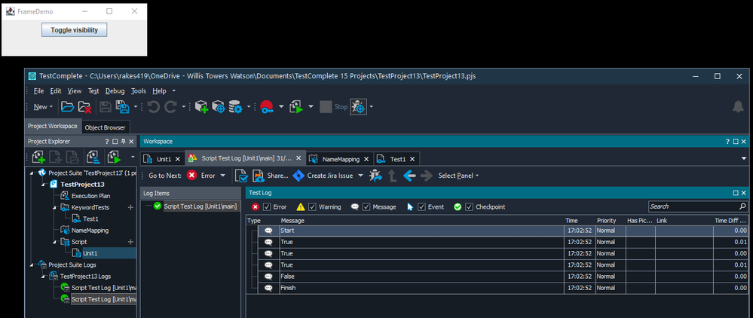The height and width of the screenshot is (318, 753).
Task: Click the blue back arrow in log toolbar
Action: [409, 176]
